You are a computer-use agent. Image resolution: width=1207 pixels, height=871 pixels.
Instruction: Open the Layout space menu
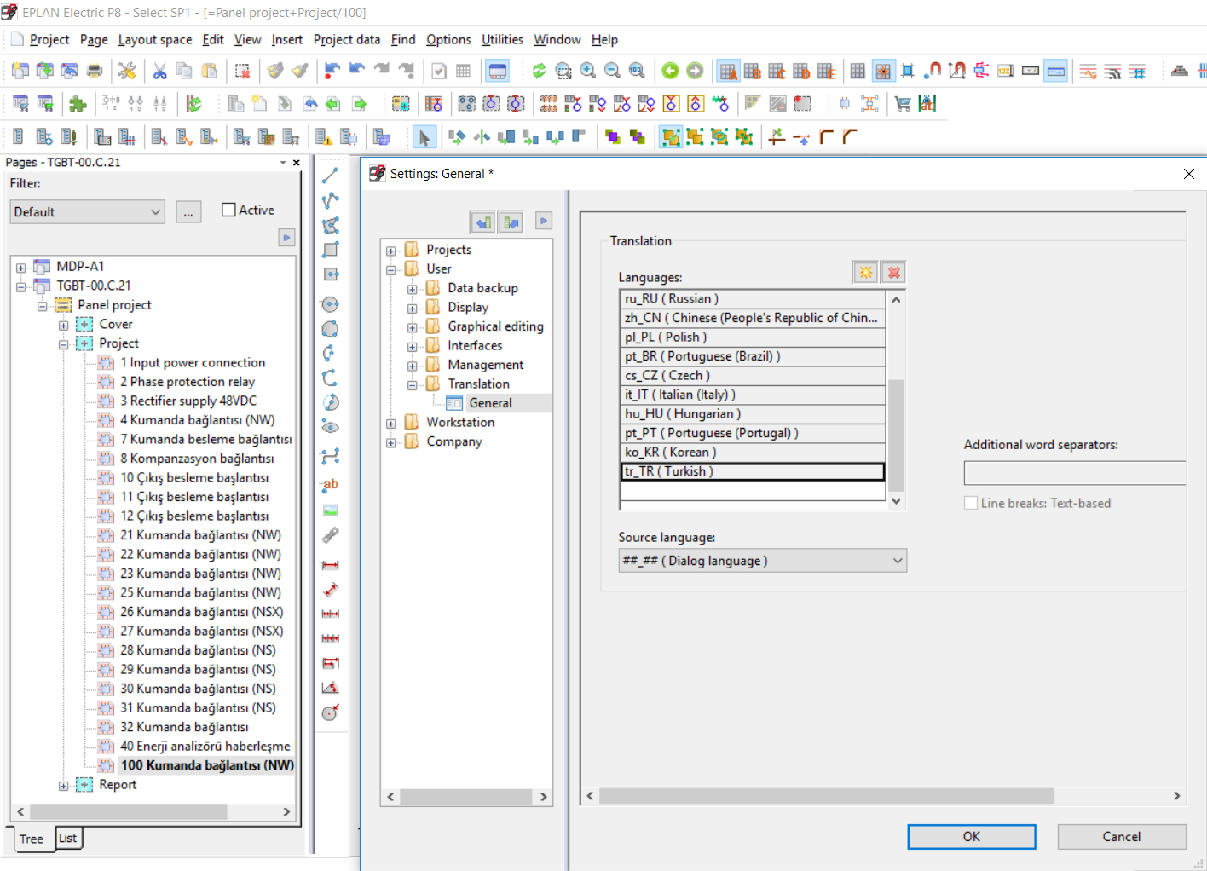click(x=155, y=39)
